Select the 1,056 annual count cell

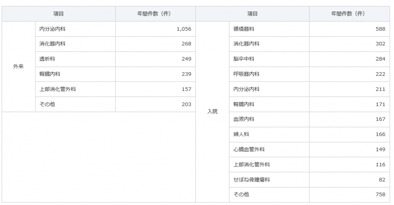point(155,29)
